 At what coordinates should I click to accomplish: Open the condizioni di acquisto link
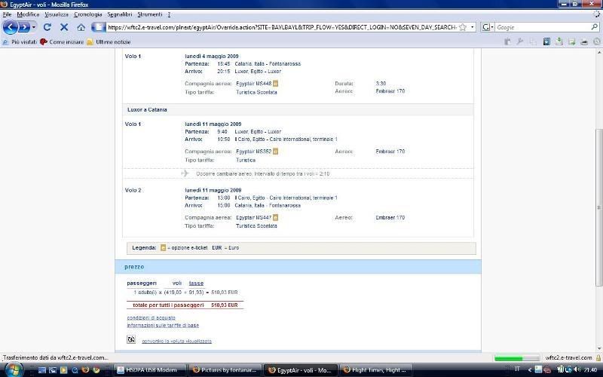coord(152,317)
